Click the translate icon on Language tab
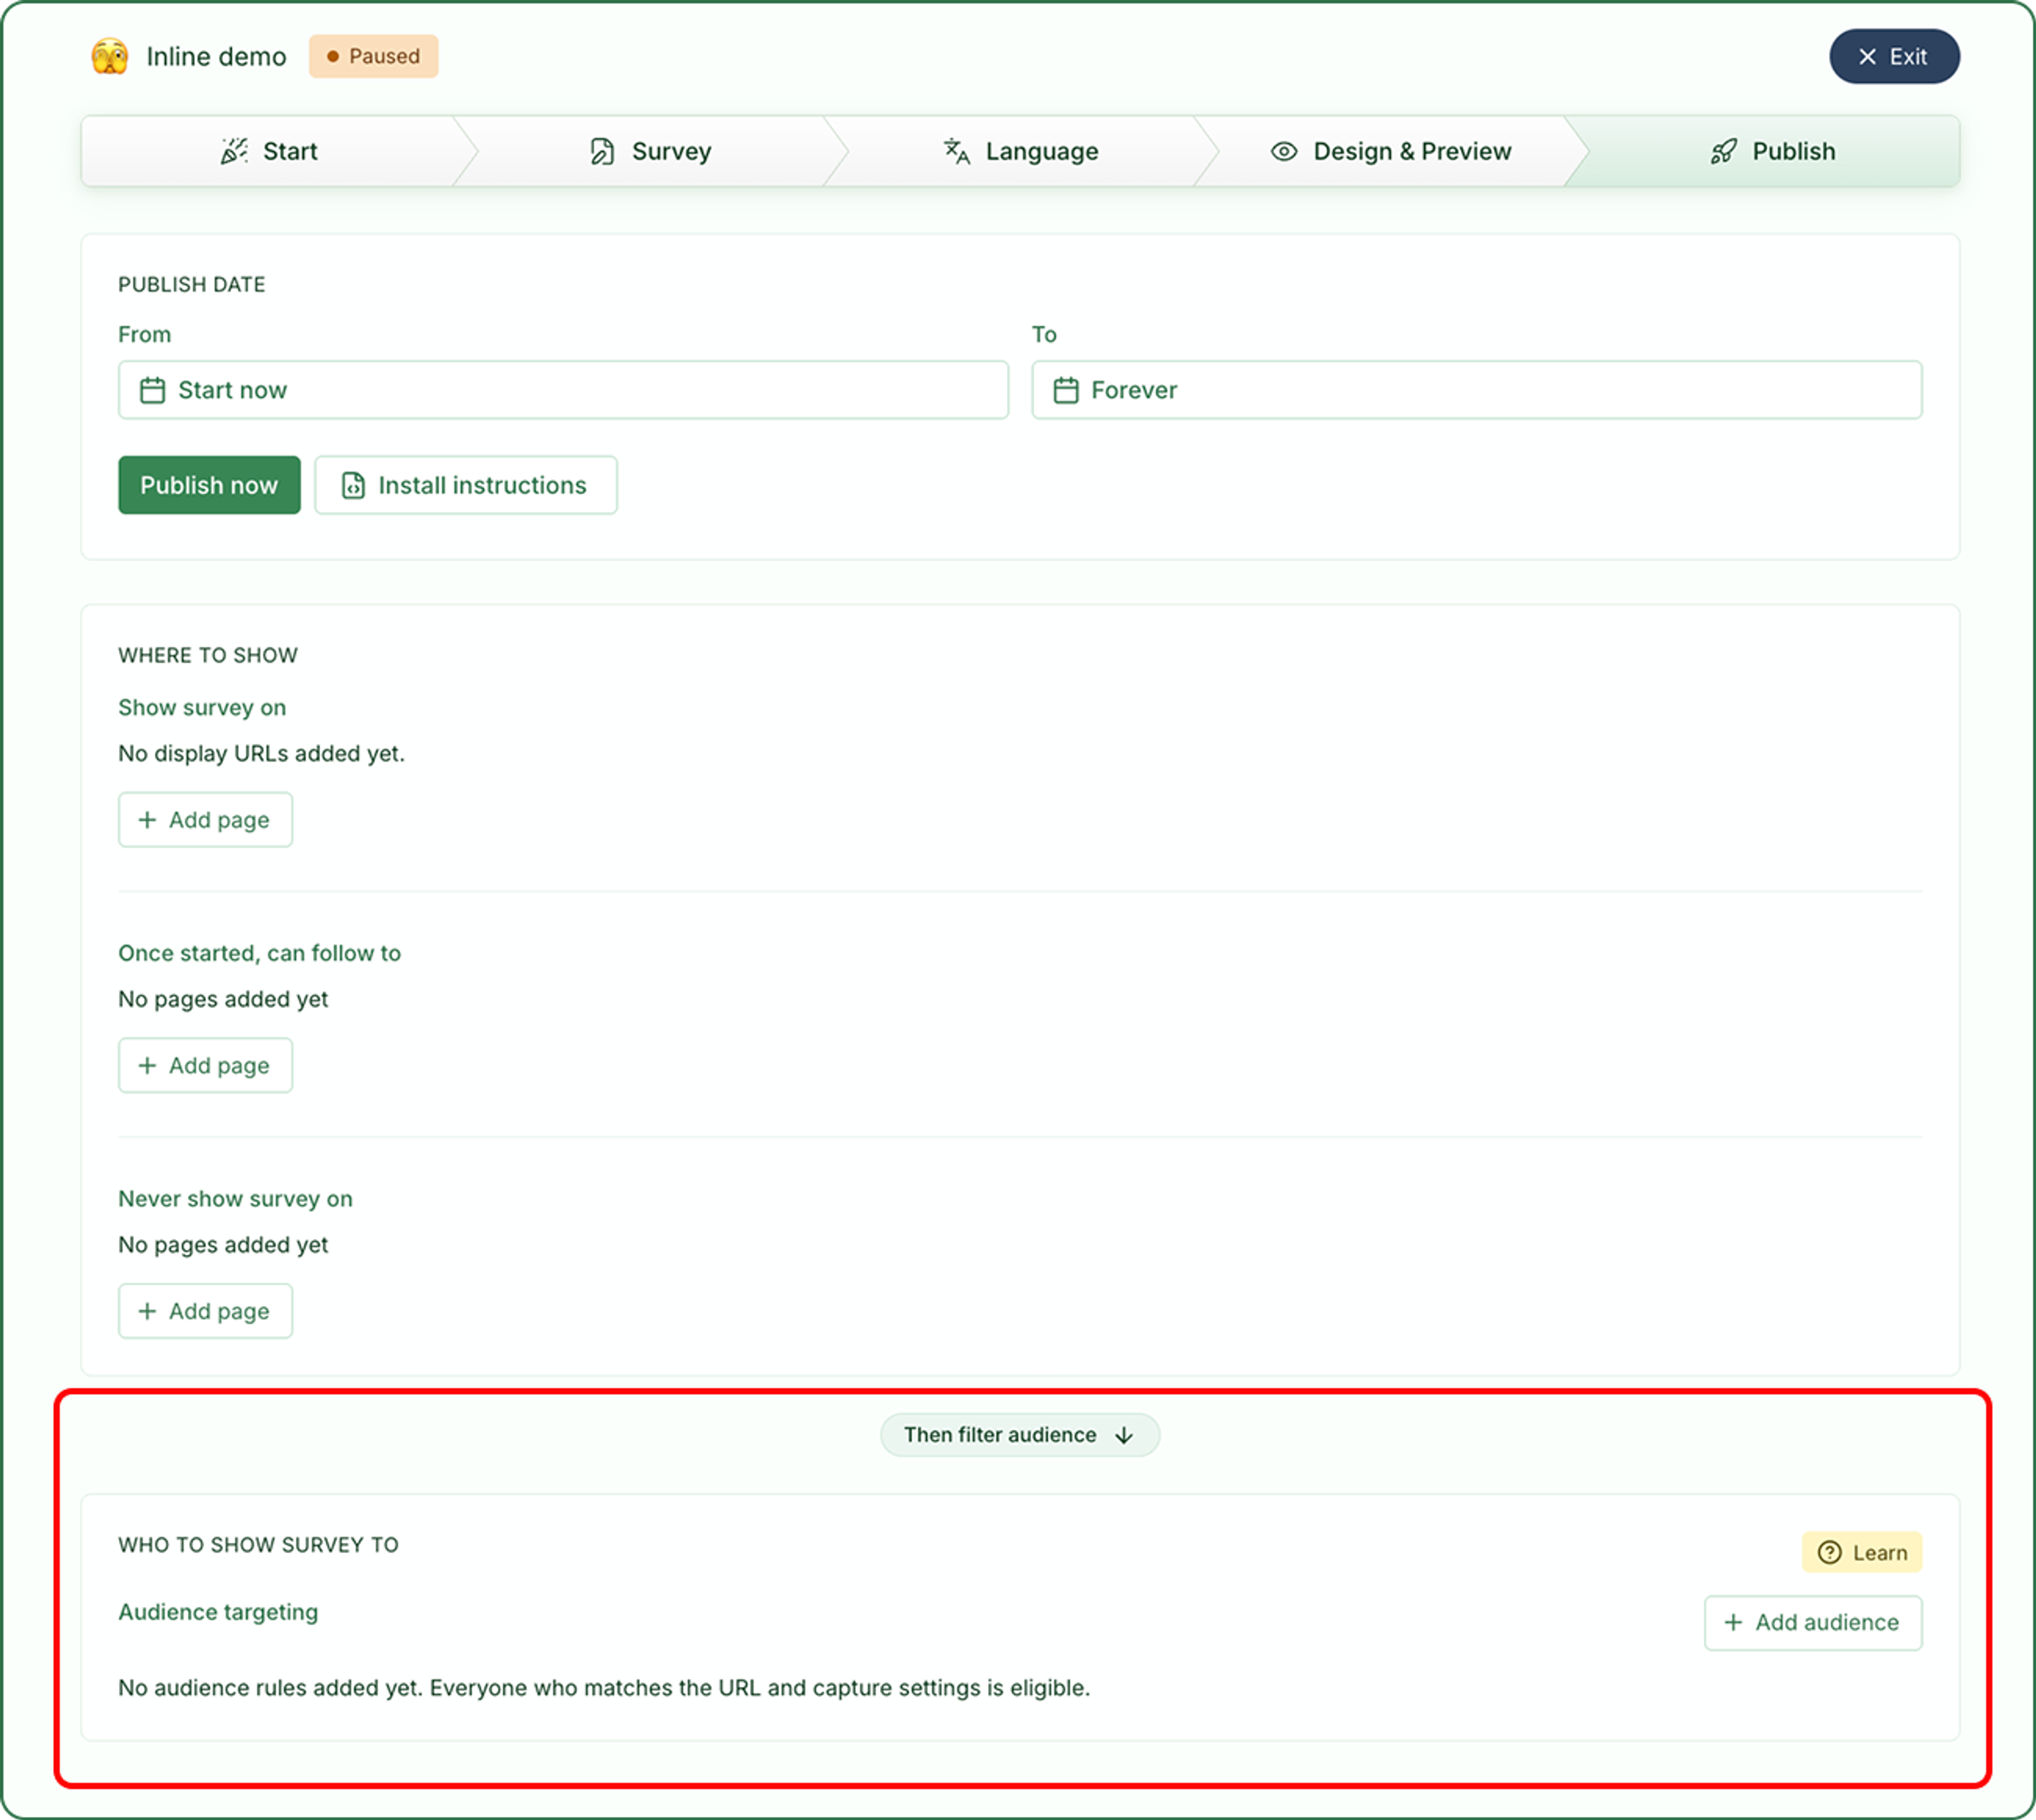This screenshot has width=2036, height=1820. 957,151
